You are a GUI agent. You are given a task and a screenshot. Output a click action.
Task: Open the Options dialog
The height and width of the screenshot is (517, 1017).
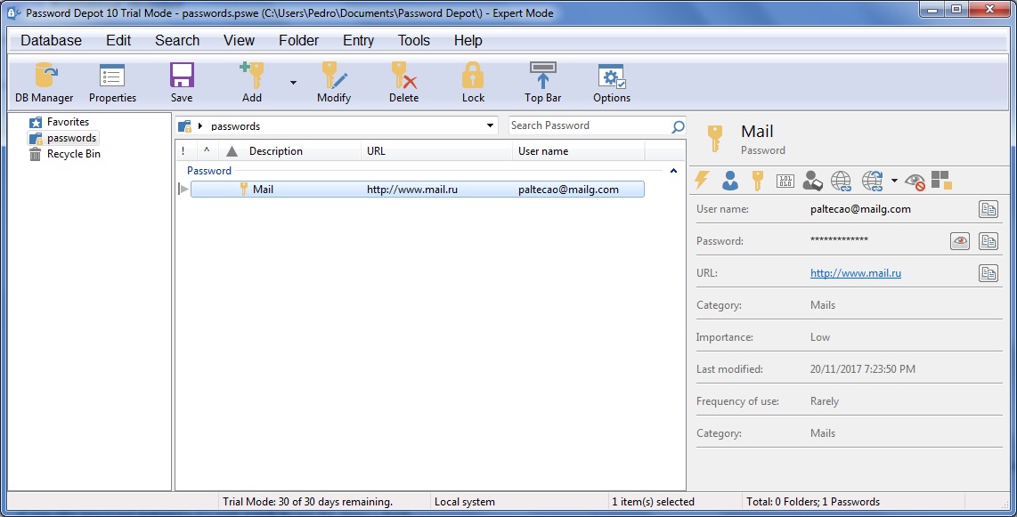pos(611,81)
